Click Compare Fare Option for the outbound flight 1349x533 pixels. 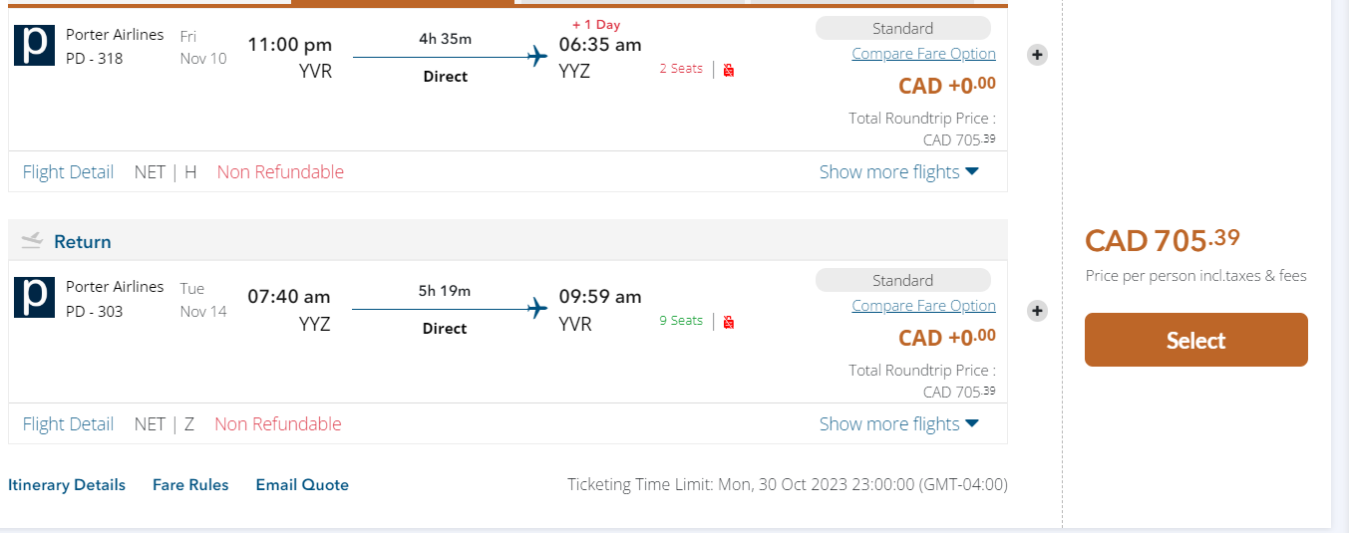(923, 54)
